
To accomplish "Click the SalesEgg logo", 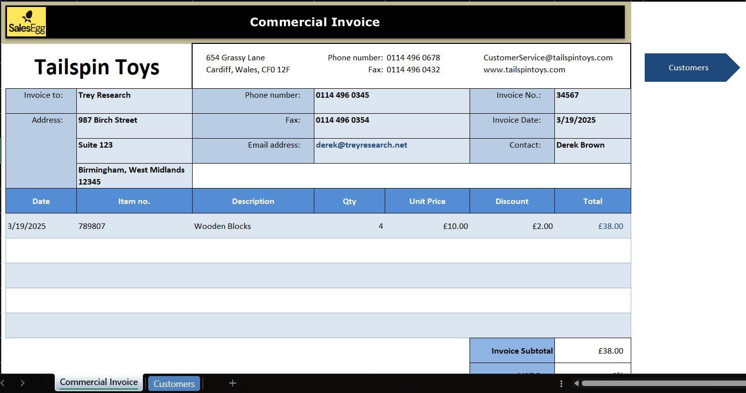I will pos(26,22).
